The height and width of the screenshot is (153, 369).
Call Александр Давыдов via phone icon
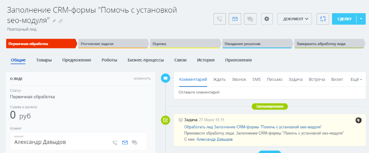tap(115, 142)
